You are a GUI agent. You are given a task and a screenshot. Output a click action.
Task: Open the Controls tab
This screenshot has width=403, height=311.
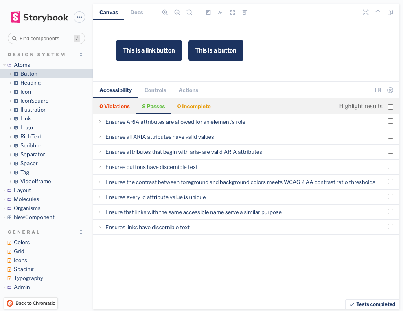(155, 90)
